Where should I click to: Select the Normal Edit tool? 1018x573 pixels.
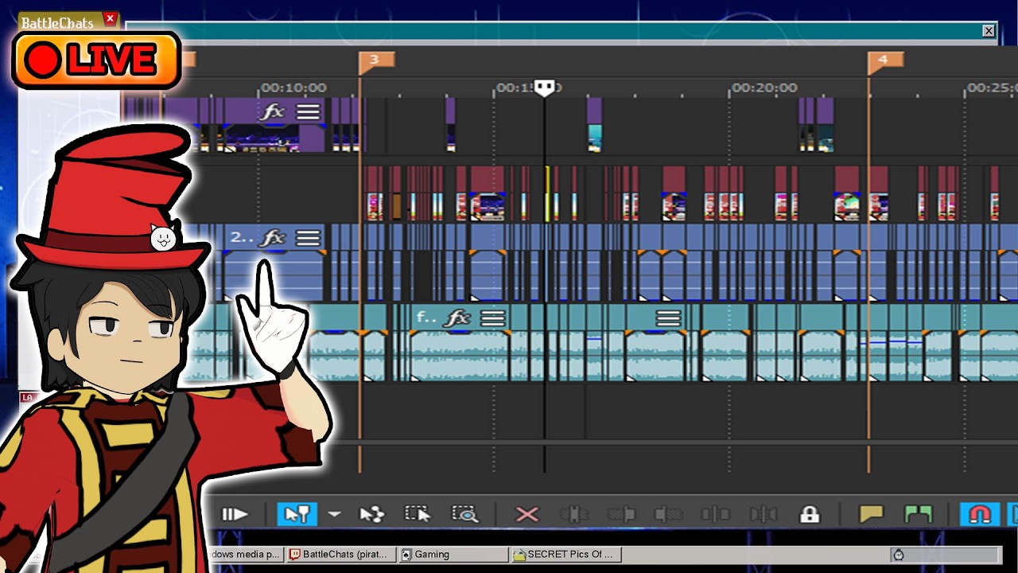[x=297, y=514]
